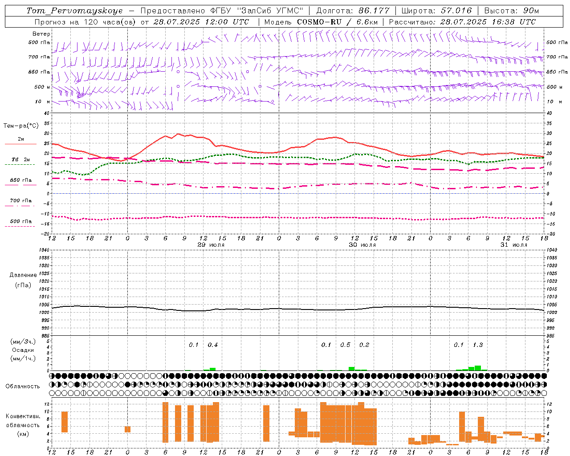Click the "0.2" precipitation value
The width and height of the screenshot is (570, 456).
364,345
